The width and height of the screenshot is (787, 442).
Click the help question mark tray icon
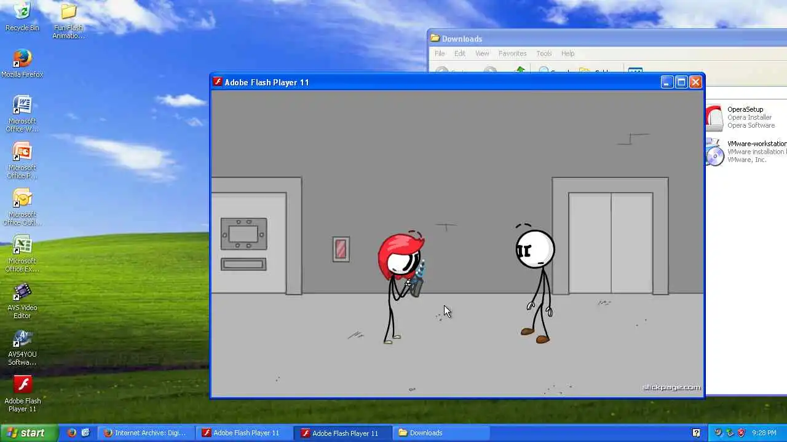pos(696,433)
